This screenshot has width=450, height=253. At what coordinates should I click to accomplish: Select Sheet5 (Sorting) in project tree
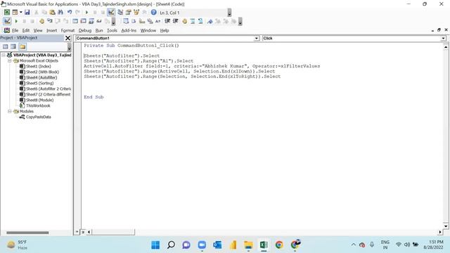[x=39, y=83]
